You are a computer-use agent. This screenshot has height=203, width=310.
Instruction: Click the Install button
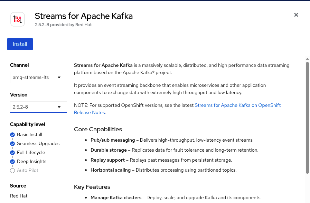coord(20,44)
